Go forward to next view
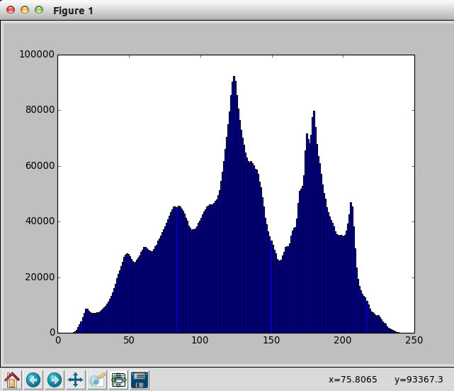The image size is (454, 391). 55,380
